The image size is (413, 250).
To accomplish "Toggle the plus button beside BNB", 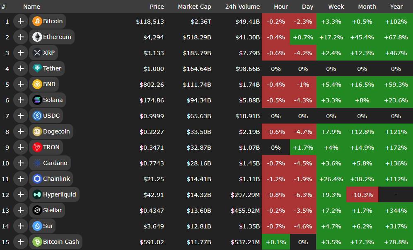I will (x=20, y=84).
